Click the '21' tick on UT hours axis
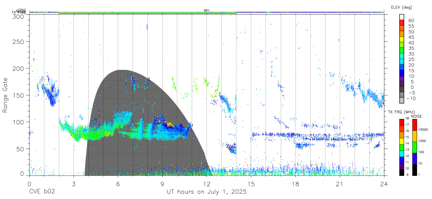432x199 pixels. point(340,184)
